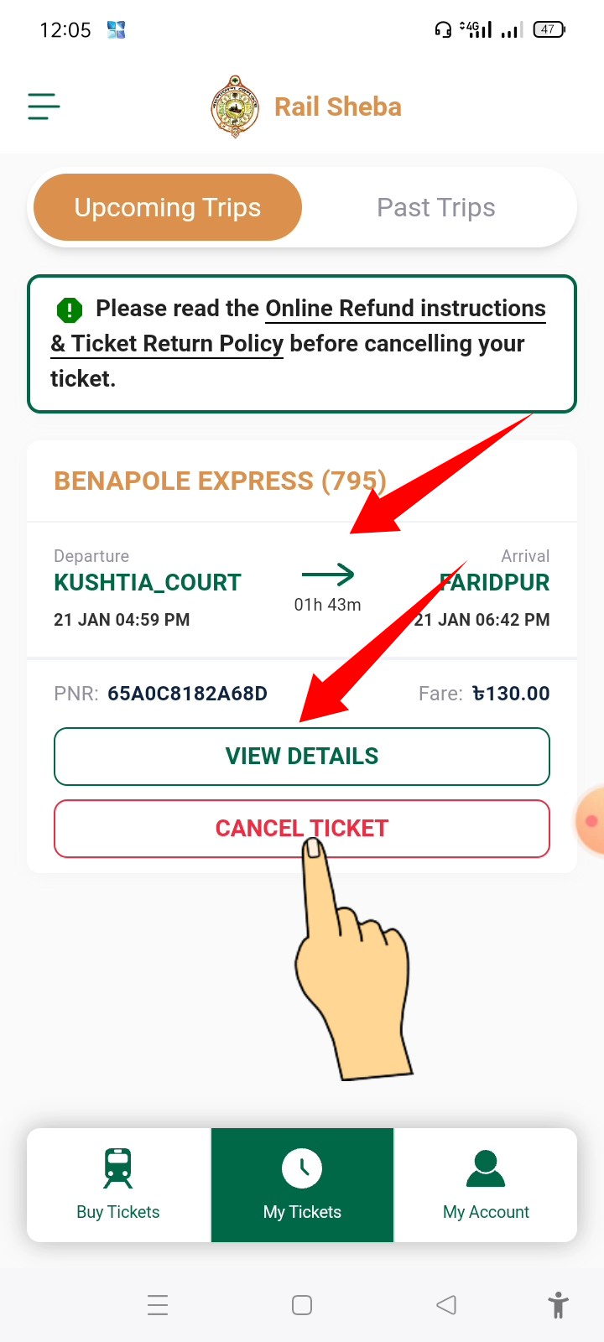Screen dimensions: 604x1342
Task: Tap the Cancel Ticket button
Action: pyautogui.click(x=302, y=829)
